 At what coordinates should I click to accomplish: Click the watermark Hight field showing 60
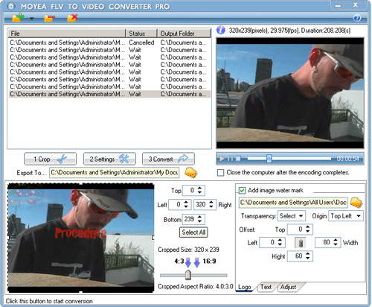coord(296,256)
